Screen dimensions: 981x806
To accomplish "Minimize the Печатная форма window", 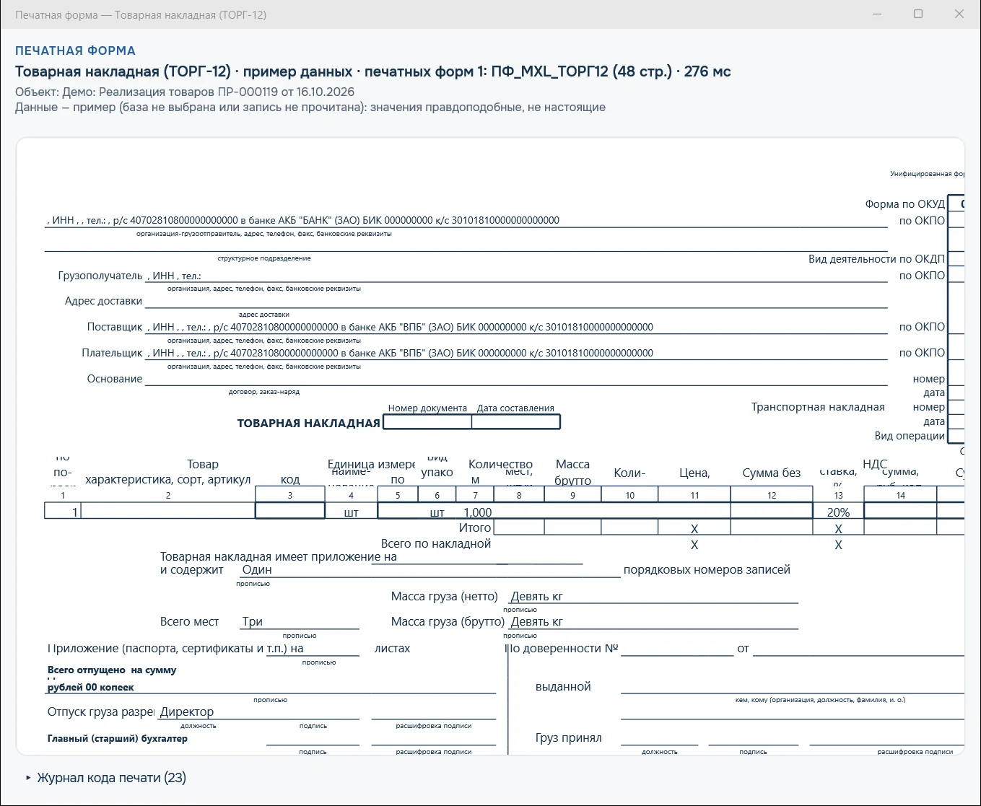I will [878, 14].
